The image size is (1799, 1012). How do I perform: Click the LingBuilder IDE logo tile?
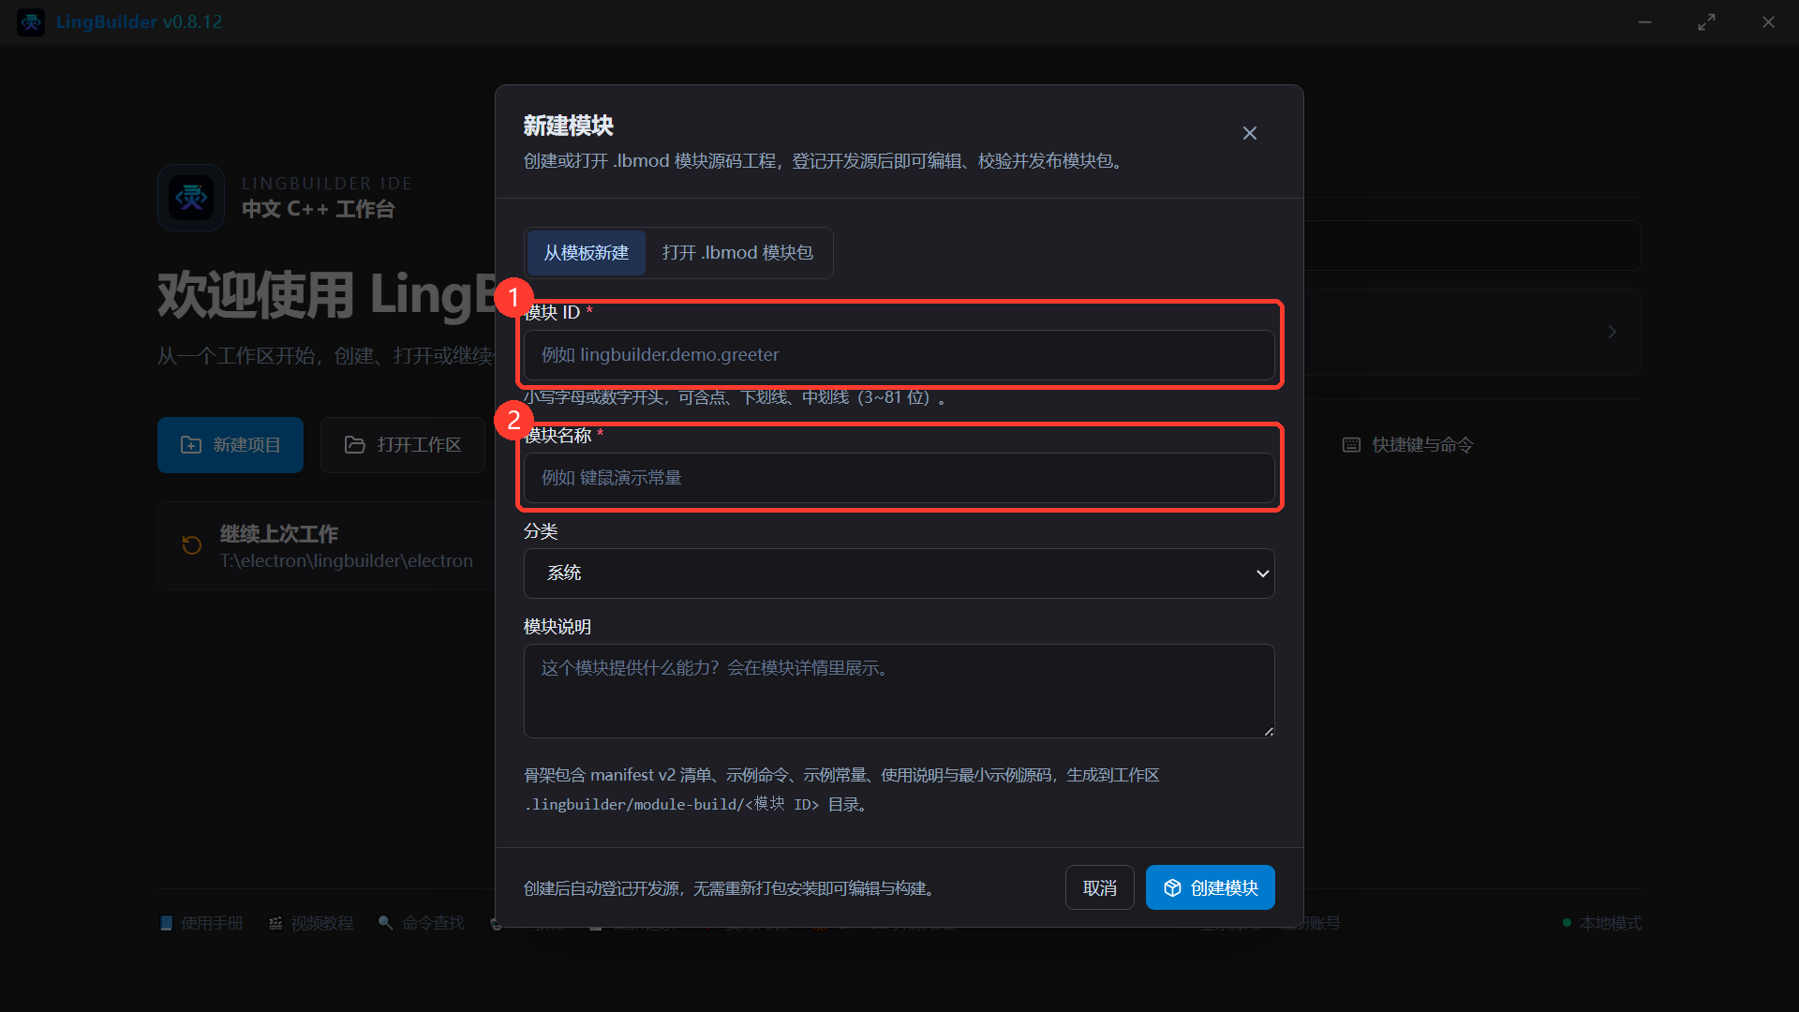tap(191, 198)
